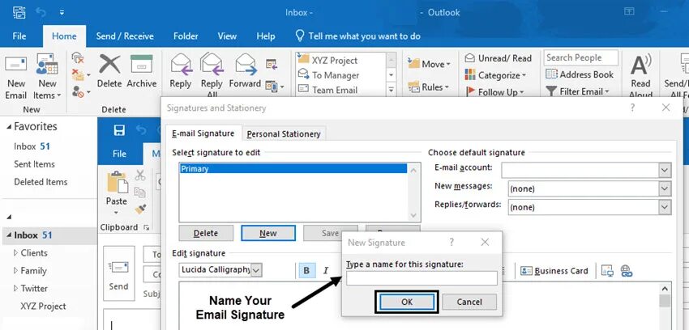Screen dimensions: 689x330
Task: Open More respond actions icon
Action: pos(275,86)
